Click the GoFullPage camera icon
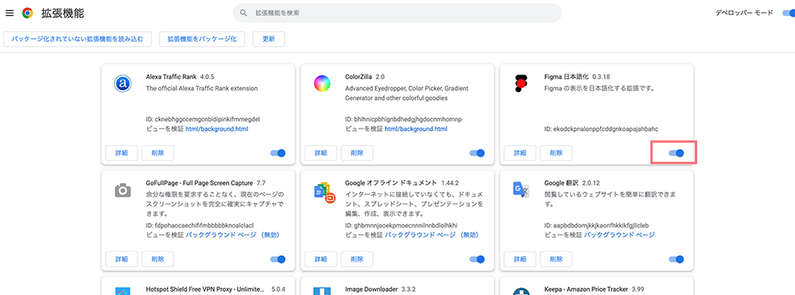795x295 pixels. pyautogui.click(x=122, y=190)
